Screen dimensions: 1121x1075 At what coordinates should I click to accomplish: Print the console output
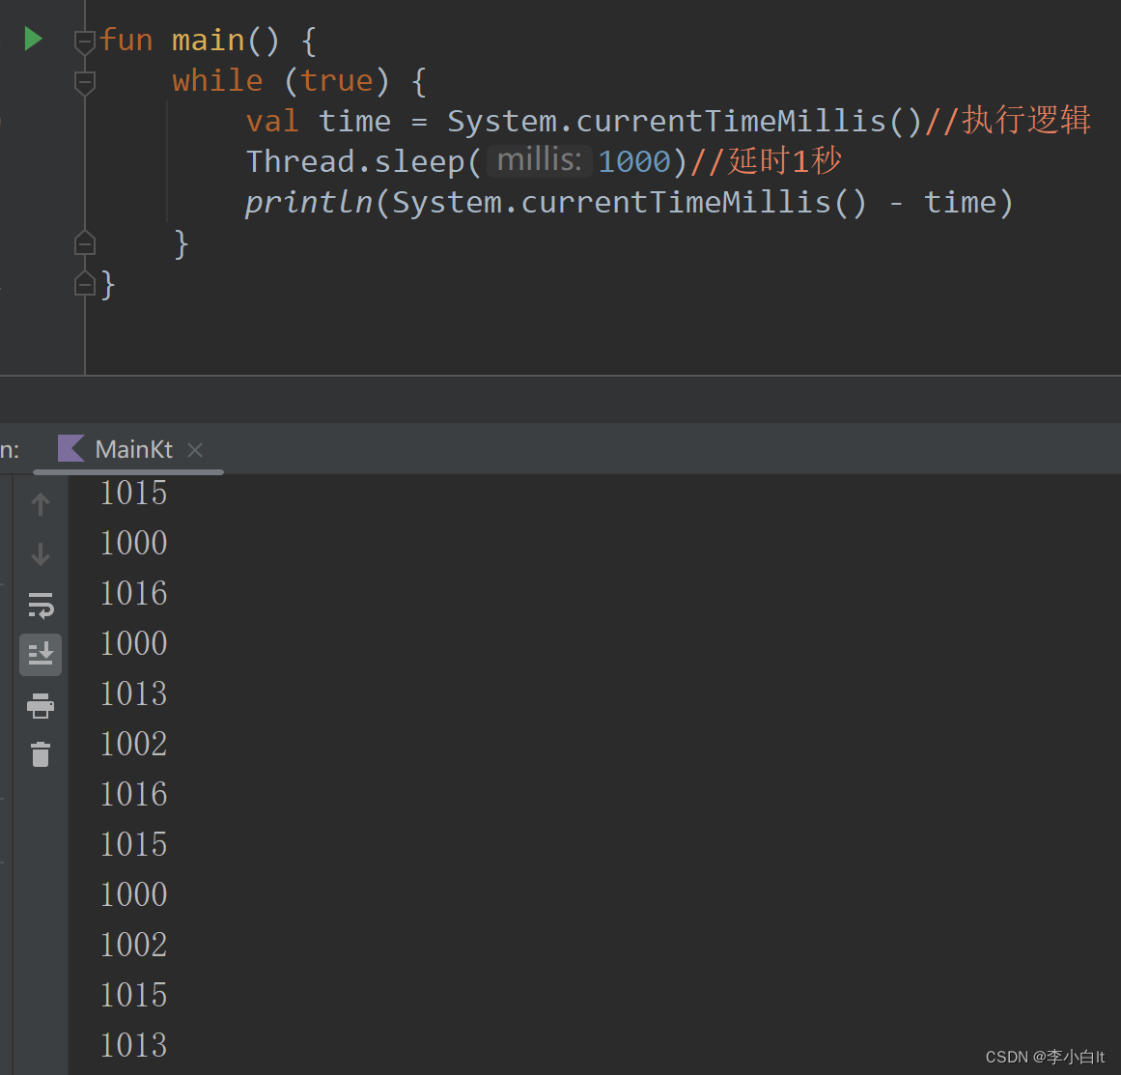[x=41, y=705]
